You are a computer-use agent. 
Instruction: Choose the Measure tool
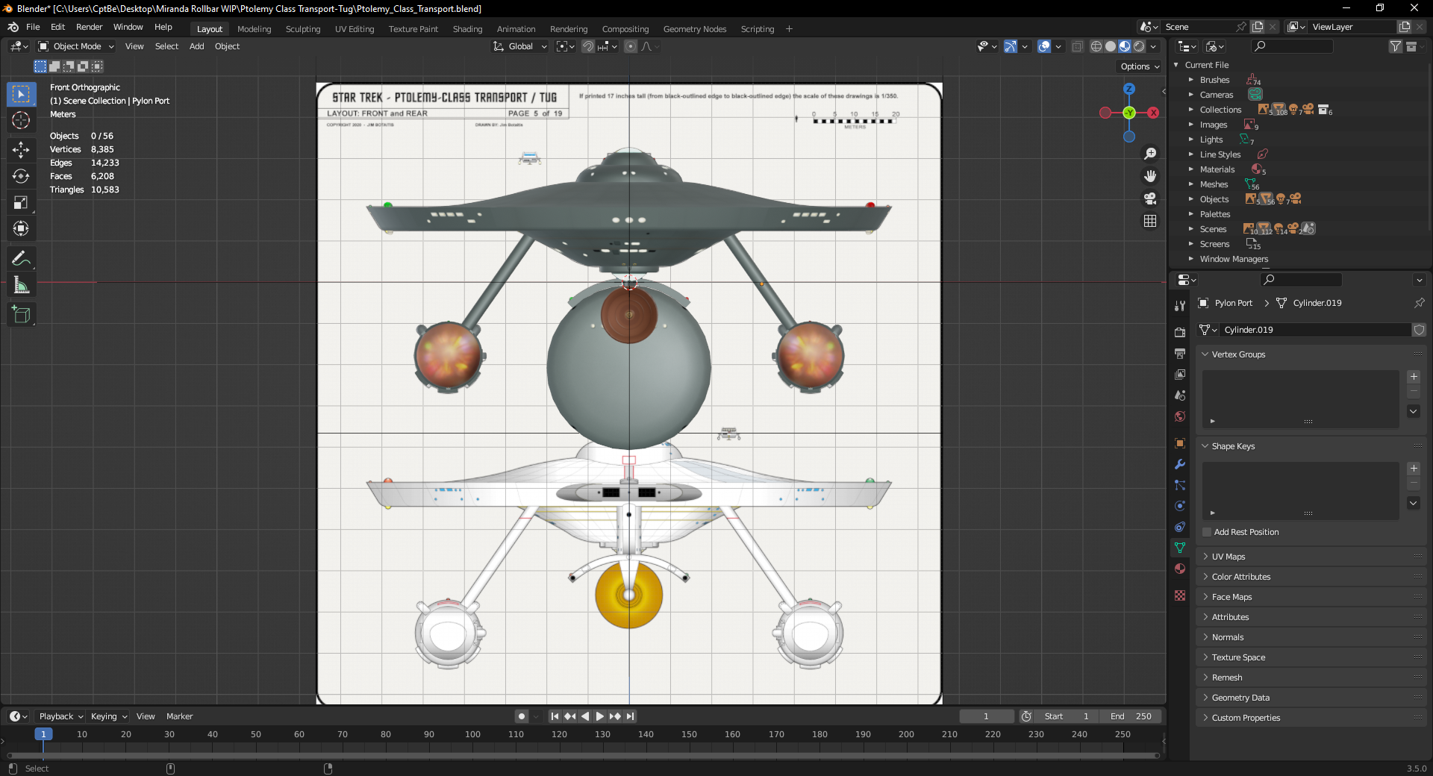(x=21, y=285)
